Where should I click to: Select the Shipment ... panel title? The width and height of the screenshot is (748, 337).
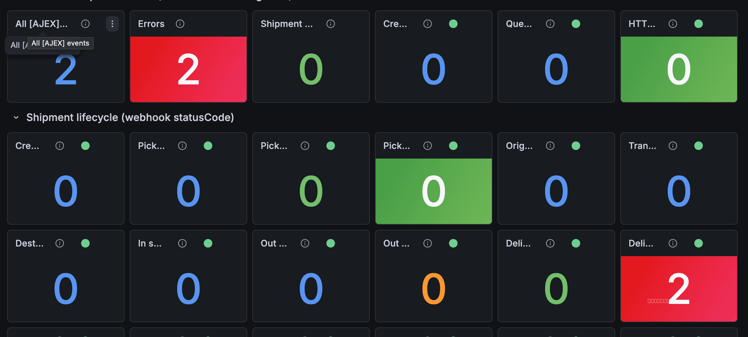287,24
